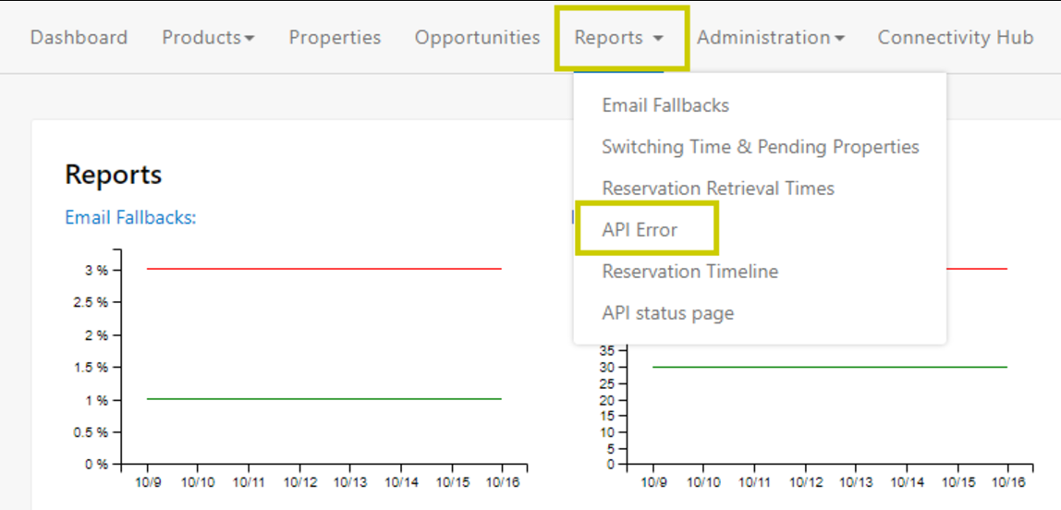Click red 3% line in Email Fallbacks chart

click(323, 269)
